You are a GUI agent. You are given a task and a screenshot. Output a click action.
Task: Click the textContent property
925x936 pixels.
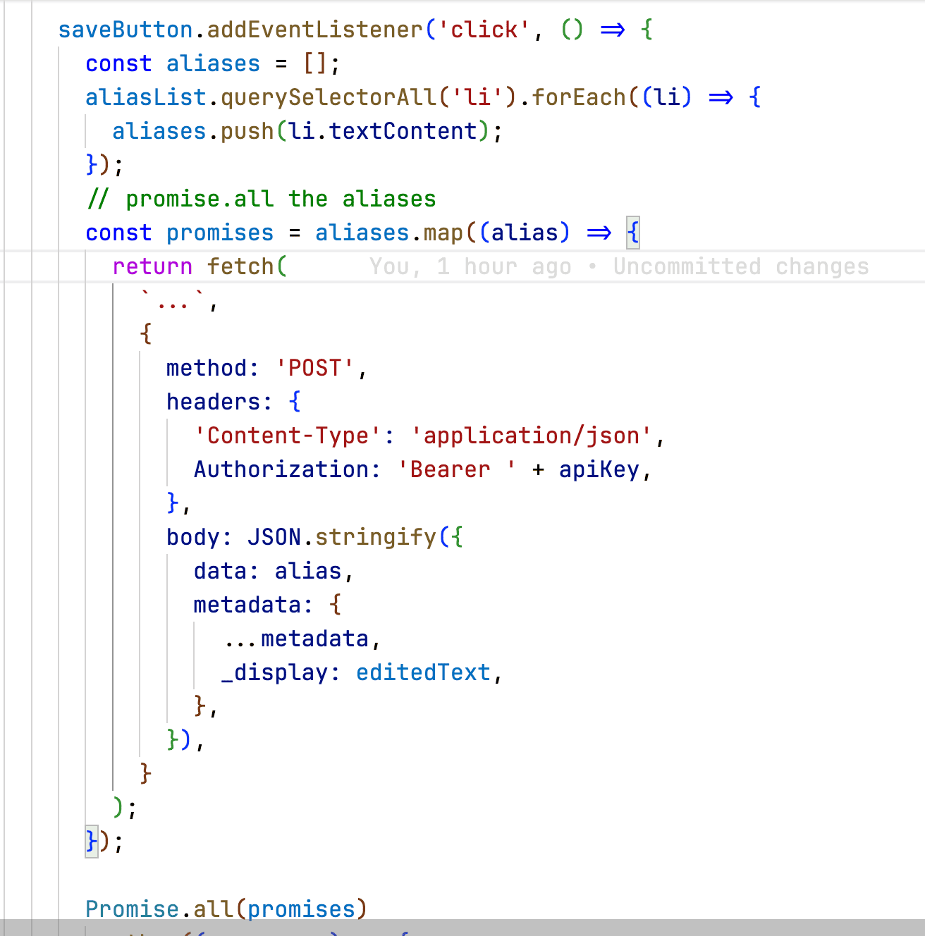pyautogui.click(x=403, y=131)
